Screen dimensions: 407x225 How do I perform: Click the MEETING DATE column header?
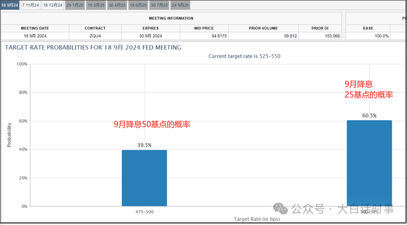click(35, 28)
